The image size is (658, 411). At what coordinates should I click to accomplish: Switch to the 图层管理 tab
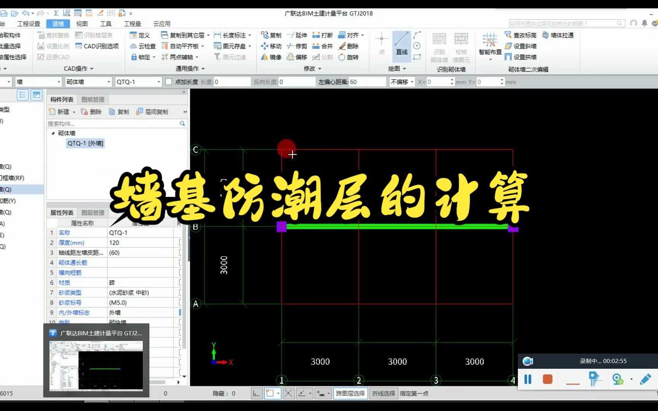(x=93, y=212)
